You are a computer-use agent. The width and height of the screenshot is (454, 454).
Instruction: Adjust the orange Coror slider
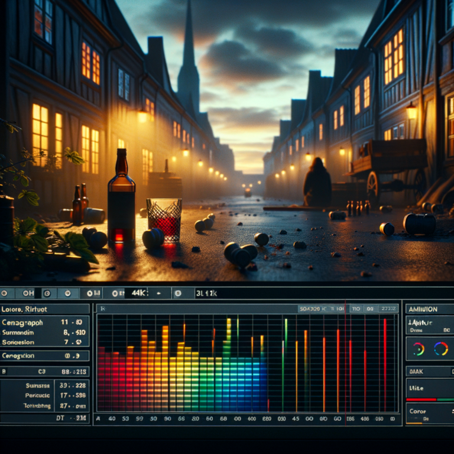coord(417,422)
